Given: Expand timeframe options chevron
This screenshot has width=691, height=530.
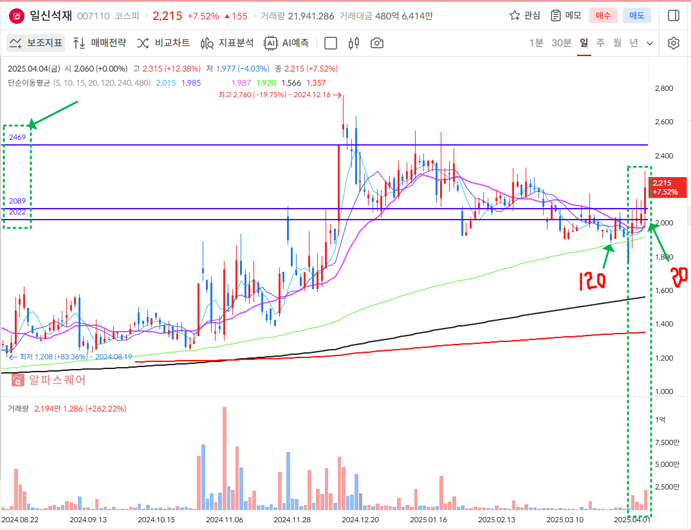Looking at the screenshot, I should coord(650,43).
